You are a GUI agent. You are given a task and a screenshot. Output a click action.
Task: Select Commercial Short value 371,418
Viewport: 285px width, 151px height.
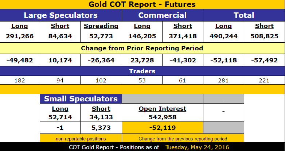pos(183,36)
